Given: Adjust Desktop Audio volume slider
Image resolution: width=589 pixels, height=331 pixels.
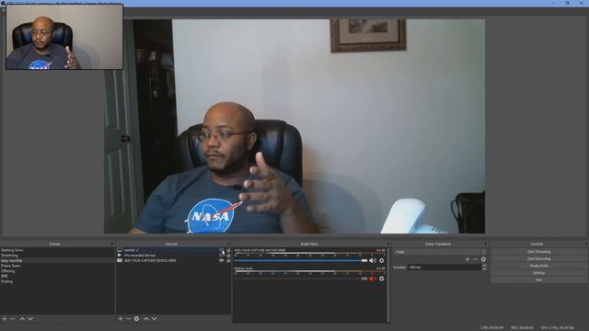Looking at the screenshot, I should [x=301, y=279].
